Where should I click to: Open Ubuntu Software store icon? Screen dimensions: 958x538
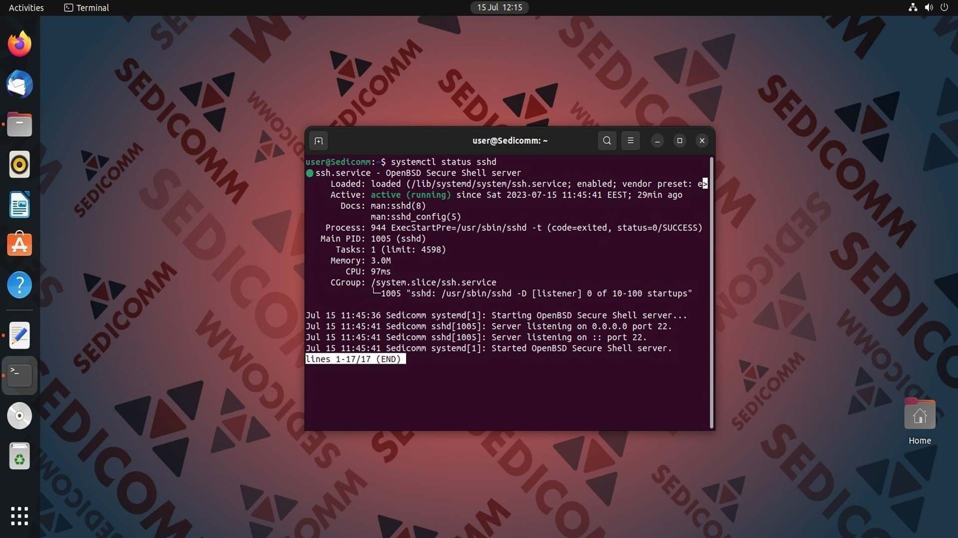19,245
